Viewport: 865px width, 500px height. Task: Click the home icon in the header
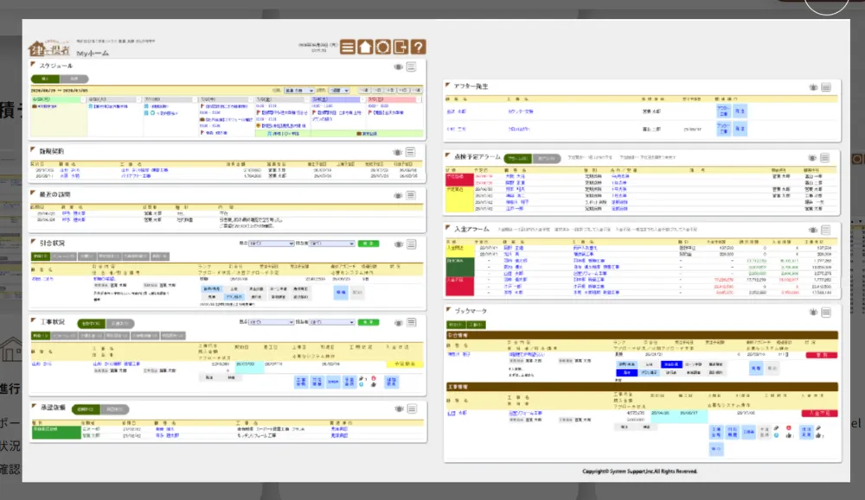pos(365,47)
